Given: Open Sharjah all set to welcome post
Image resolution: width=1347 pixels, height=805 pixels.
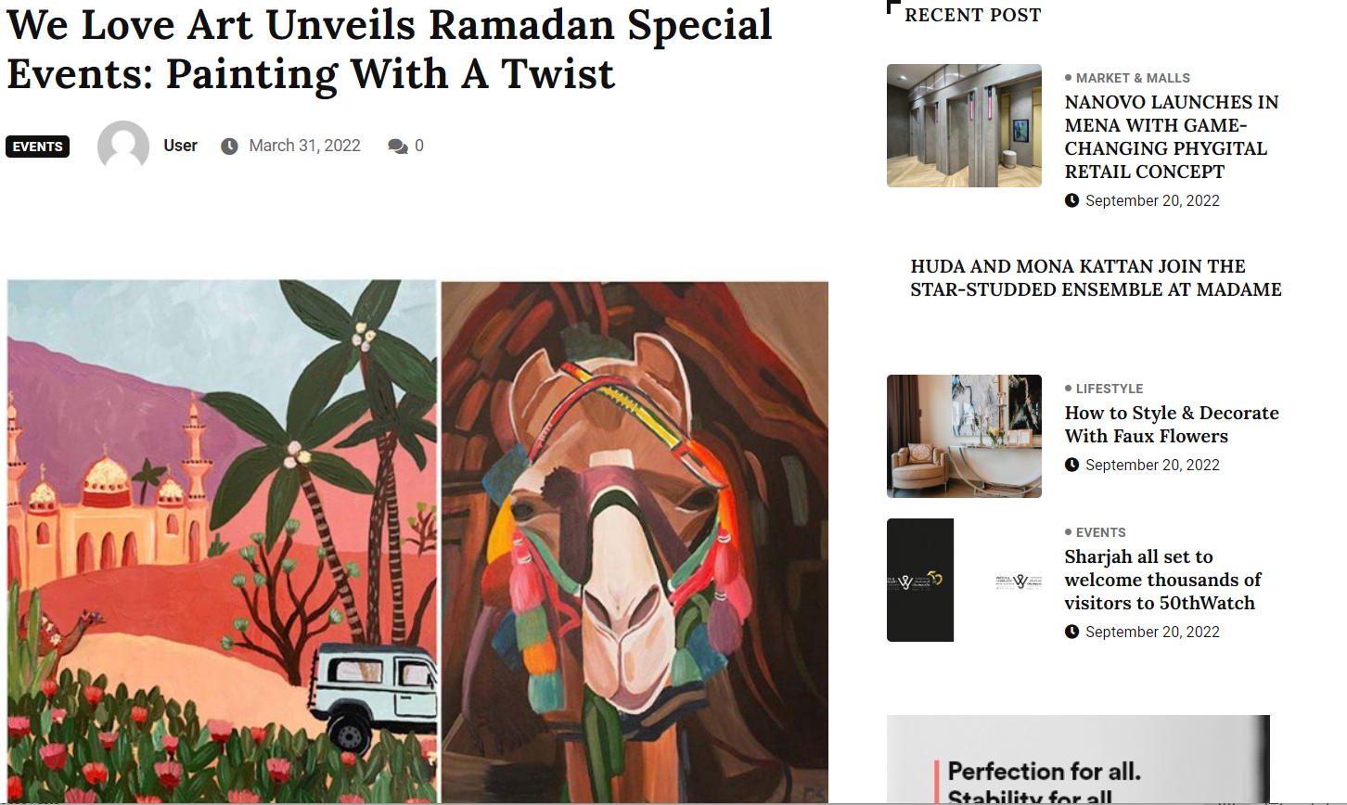Looking at the screenshot, I should click(x=1162, y=580).
